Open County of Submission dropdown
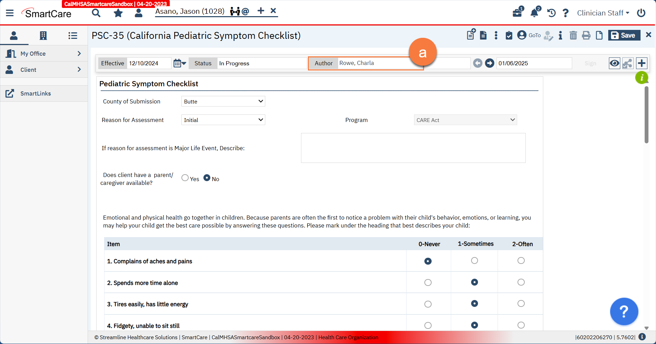Viewport: 656px width, 344px height. (x=223, y=101)
